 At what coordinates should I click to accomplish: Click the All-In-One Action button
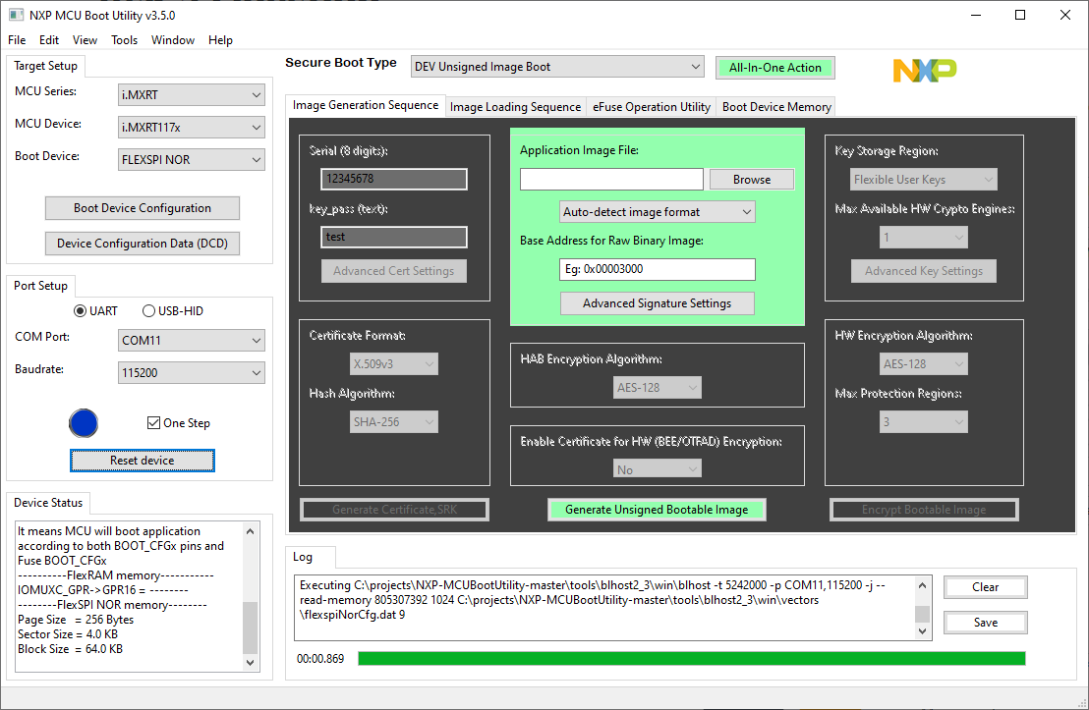[x=775, y=66]
